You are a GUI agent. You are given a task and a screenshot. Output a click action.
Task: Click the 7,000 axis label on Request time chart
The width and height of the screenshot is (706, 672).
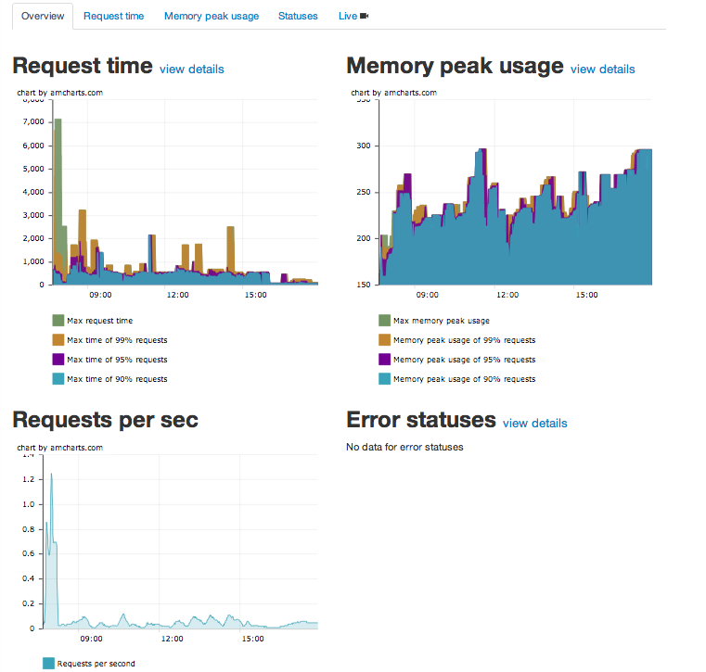[33, 122]
